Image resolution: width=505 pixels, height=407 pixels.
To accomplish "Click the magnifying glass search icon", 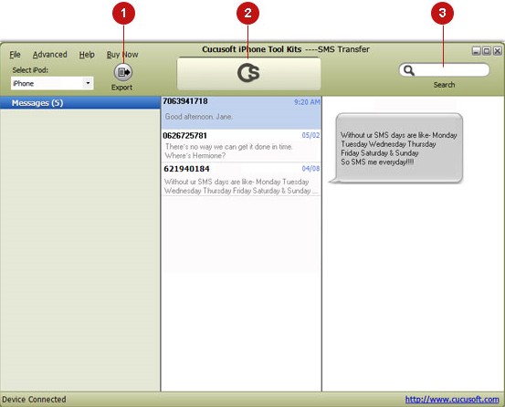I will (409, 70).
